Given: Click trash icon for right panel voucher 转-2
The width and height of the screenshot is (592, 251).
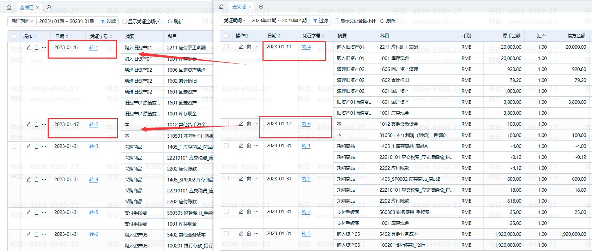Looking at the screenshot, I should click(x=249, y=179).
